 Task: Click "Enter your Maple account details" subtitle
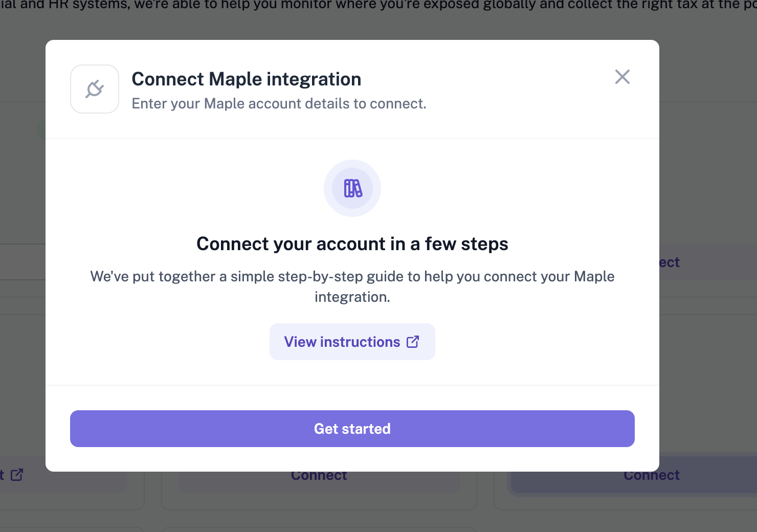tap(279, 104)
